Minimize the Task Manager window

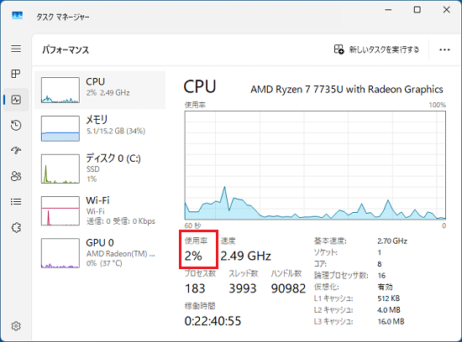(x=388, y=10)
